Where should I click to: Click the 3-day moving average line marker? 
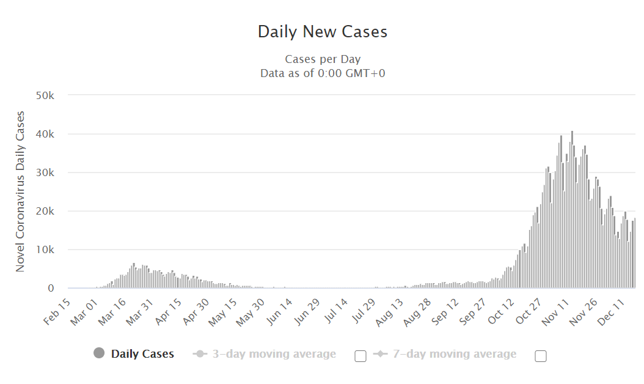click(200, 354)
